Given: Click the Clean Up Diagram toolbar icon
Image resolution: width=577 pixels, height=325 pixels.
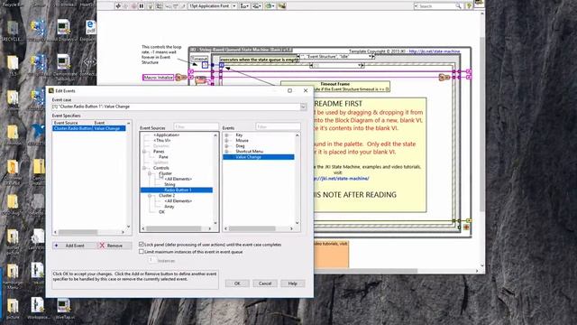Looking at the screenshot, I should (x=282, y=6).
